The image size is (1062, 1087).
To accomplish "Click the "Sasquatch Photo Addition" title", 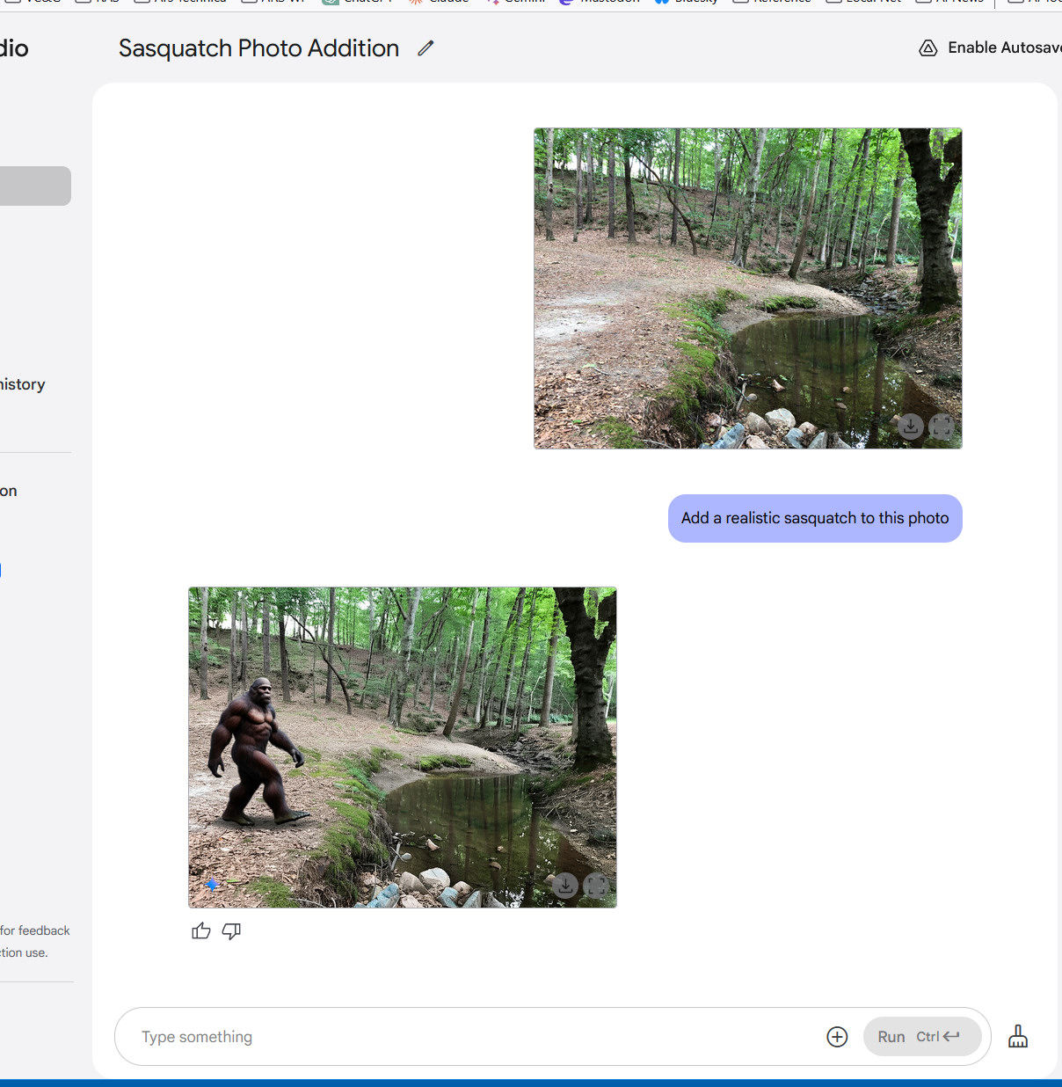I will [258, 48].
